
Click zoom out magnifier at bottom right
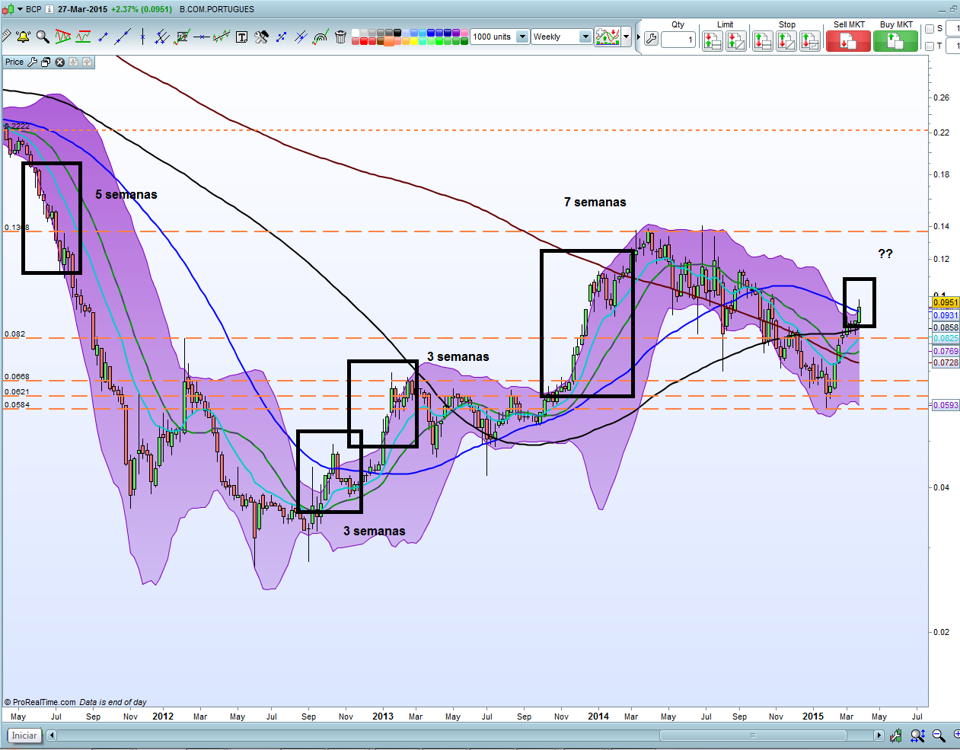coord(939,736)
